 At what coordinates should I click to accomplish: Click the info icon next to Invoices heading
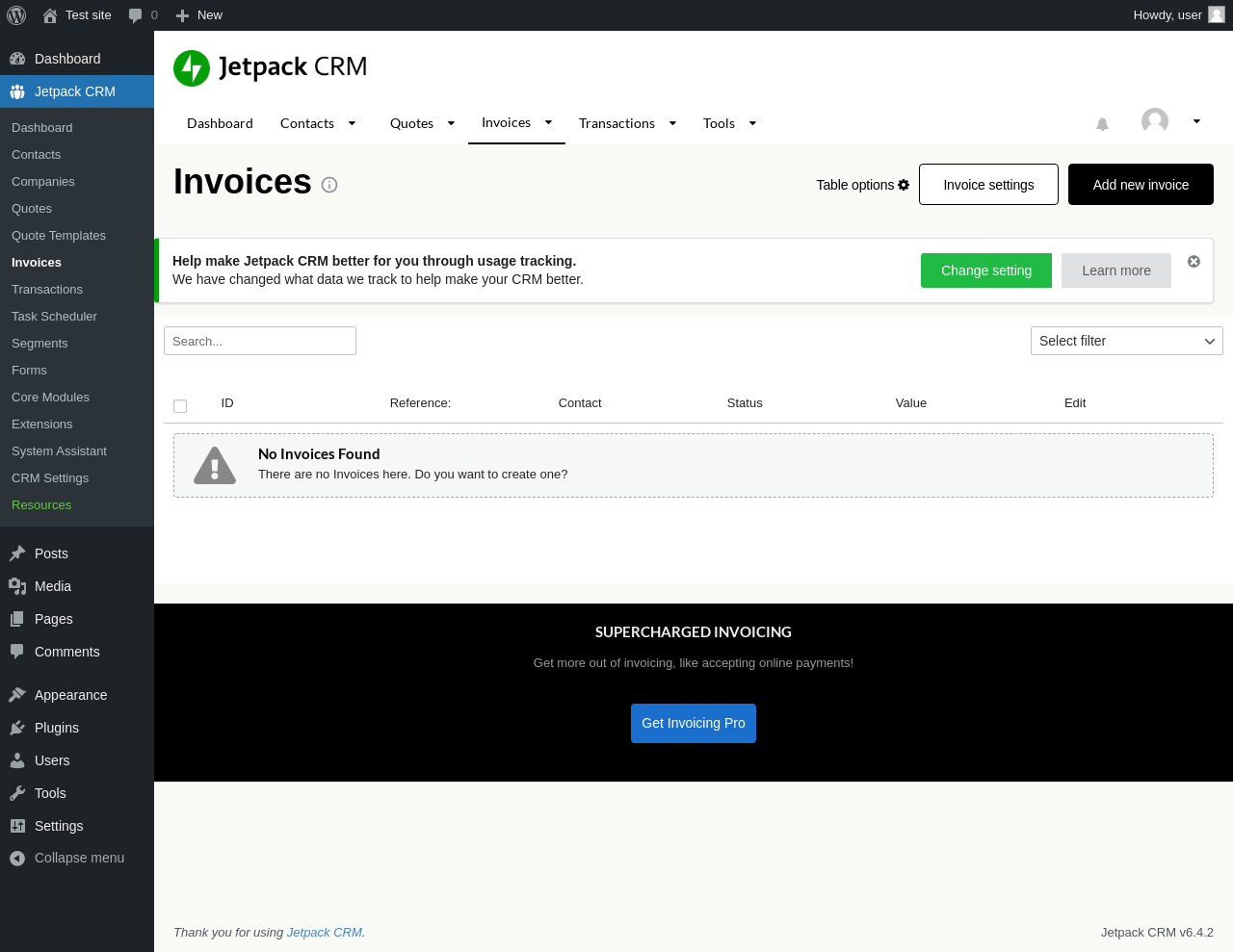pos(329,185)
